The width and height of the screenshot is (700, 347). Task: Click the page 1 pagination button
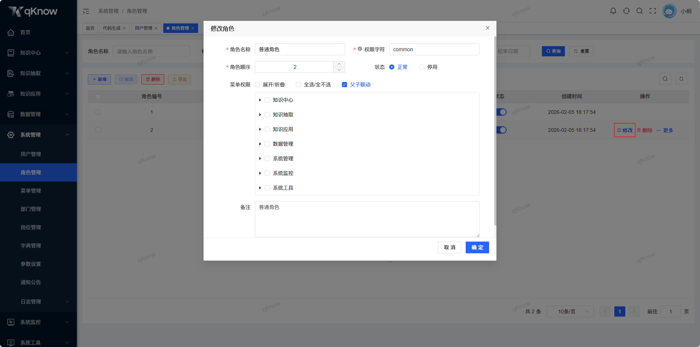click(x=620, y=311)
